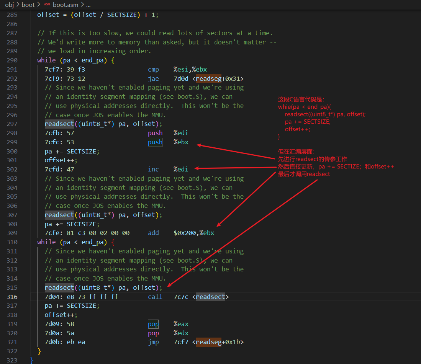The image size is (421, 364).
Task: Click line number 309 in the gutter
Action: [x=12, y=233]
